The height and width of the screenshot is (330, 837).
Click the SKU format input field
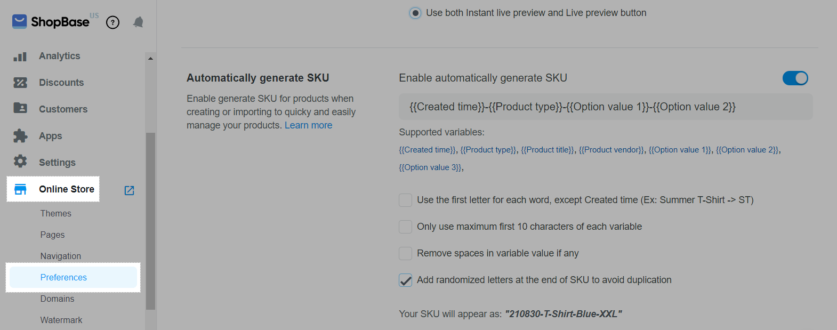(x=606, y=107)
